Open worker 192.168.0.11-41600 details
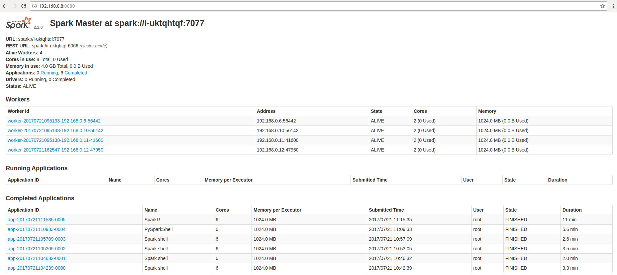The width and height of the screenshot is (617, 275). (56, 140)
